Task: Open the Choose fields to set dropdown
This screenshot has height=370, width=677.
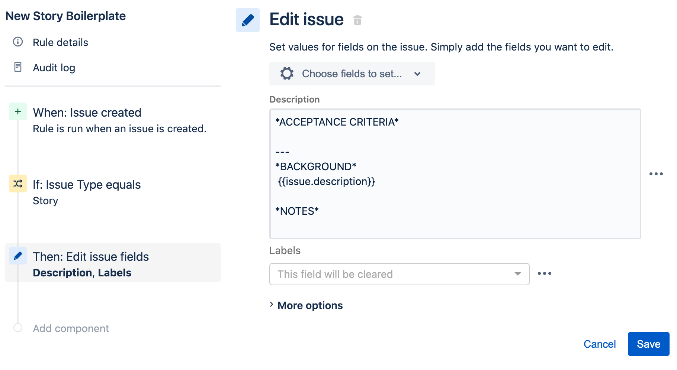Action: click(x=352, y=74)
